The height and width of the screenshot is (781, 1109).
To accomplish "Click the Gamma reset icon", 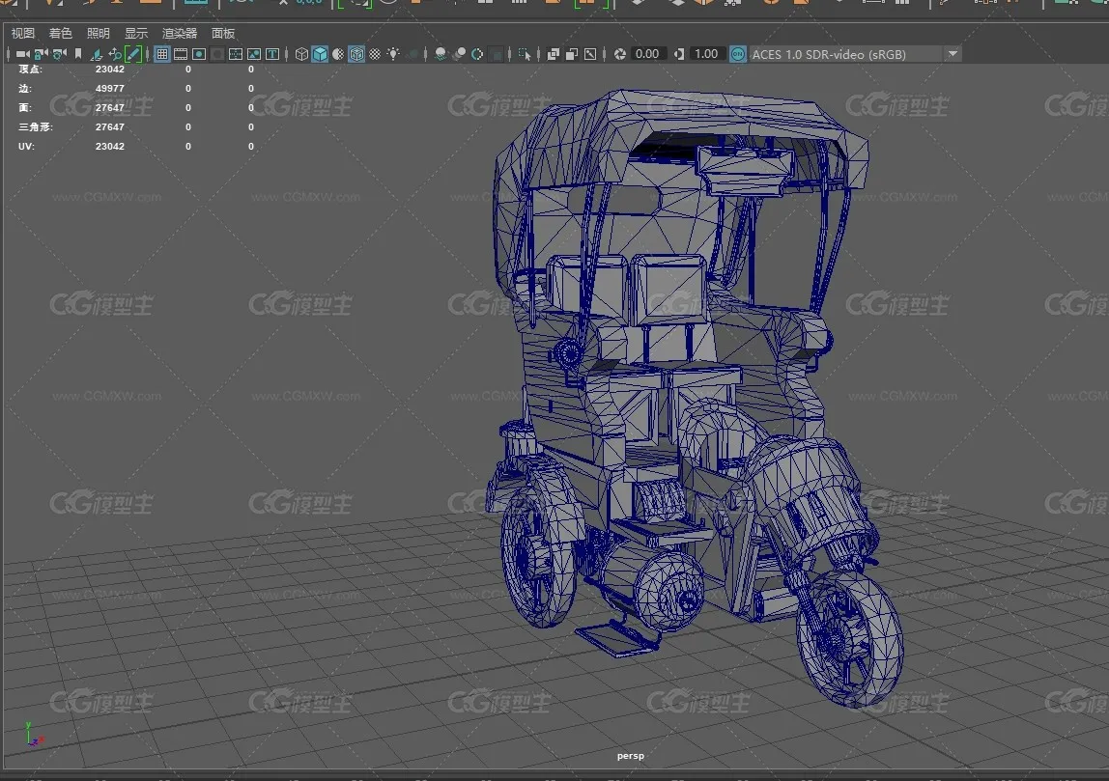I will click(x=679, y=54).
